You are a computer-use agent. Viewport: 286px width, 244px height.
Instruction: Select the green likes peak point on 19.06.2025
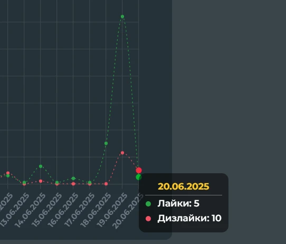pos(122,16)
